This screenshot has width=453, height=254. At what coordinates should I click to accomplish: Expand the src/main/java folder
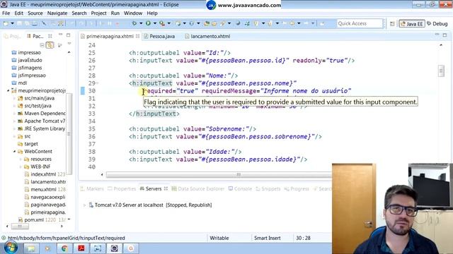[x=14, y=98]
